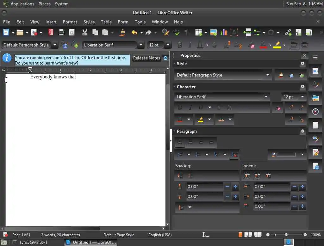Toggle Italic in the formatting toolbar
The height and width of the screenshot is (246, 324).
[x=190, y=45]
